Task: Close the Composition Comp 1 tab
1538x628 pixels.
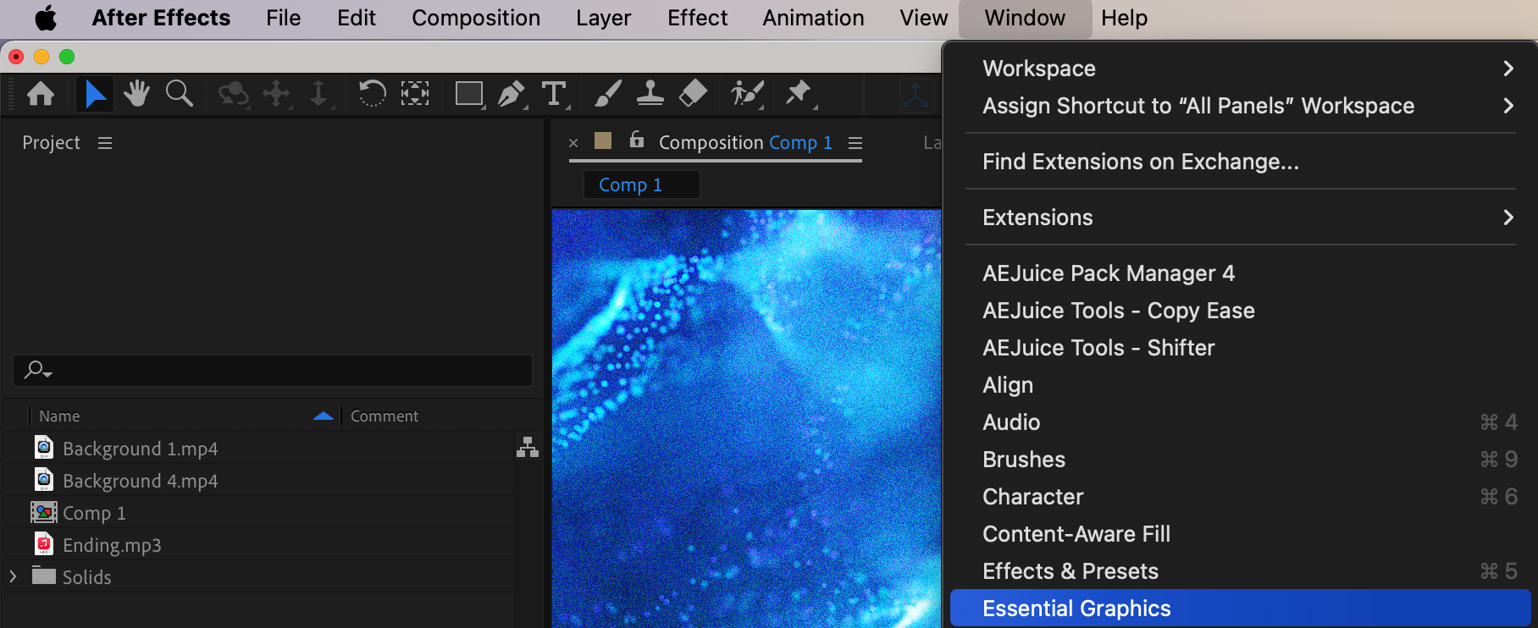Action: (x=573, y=143)
